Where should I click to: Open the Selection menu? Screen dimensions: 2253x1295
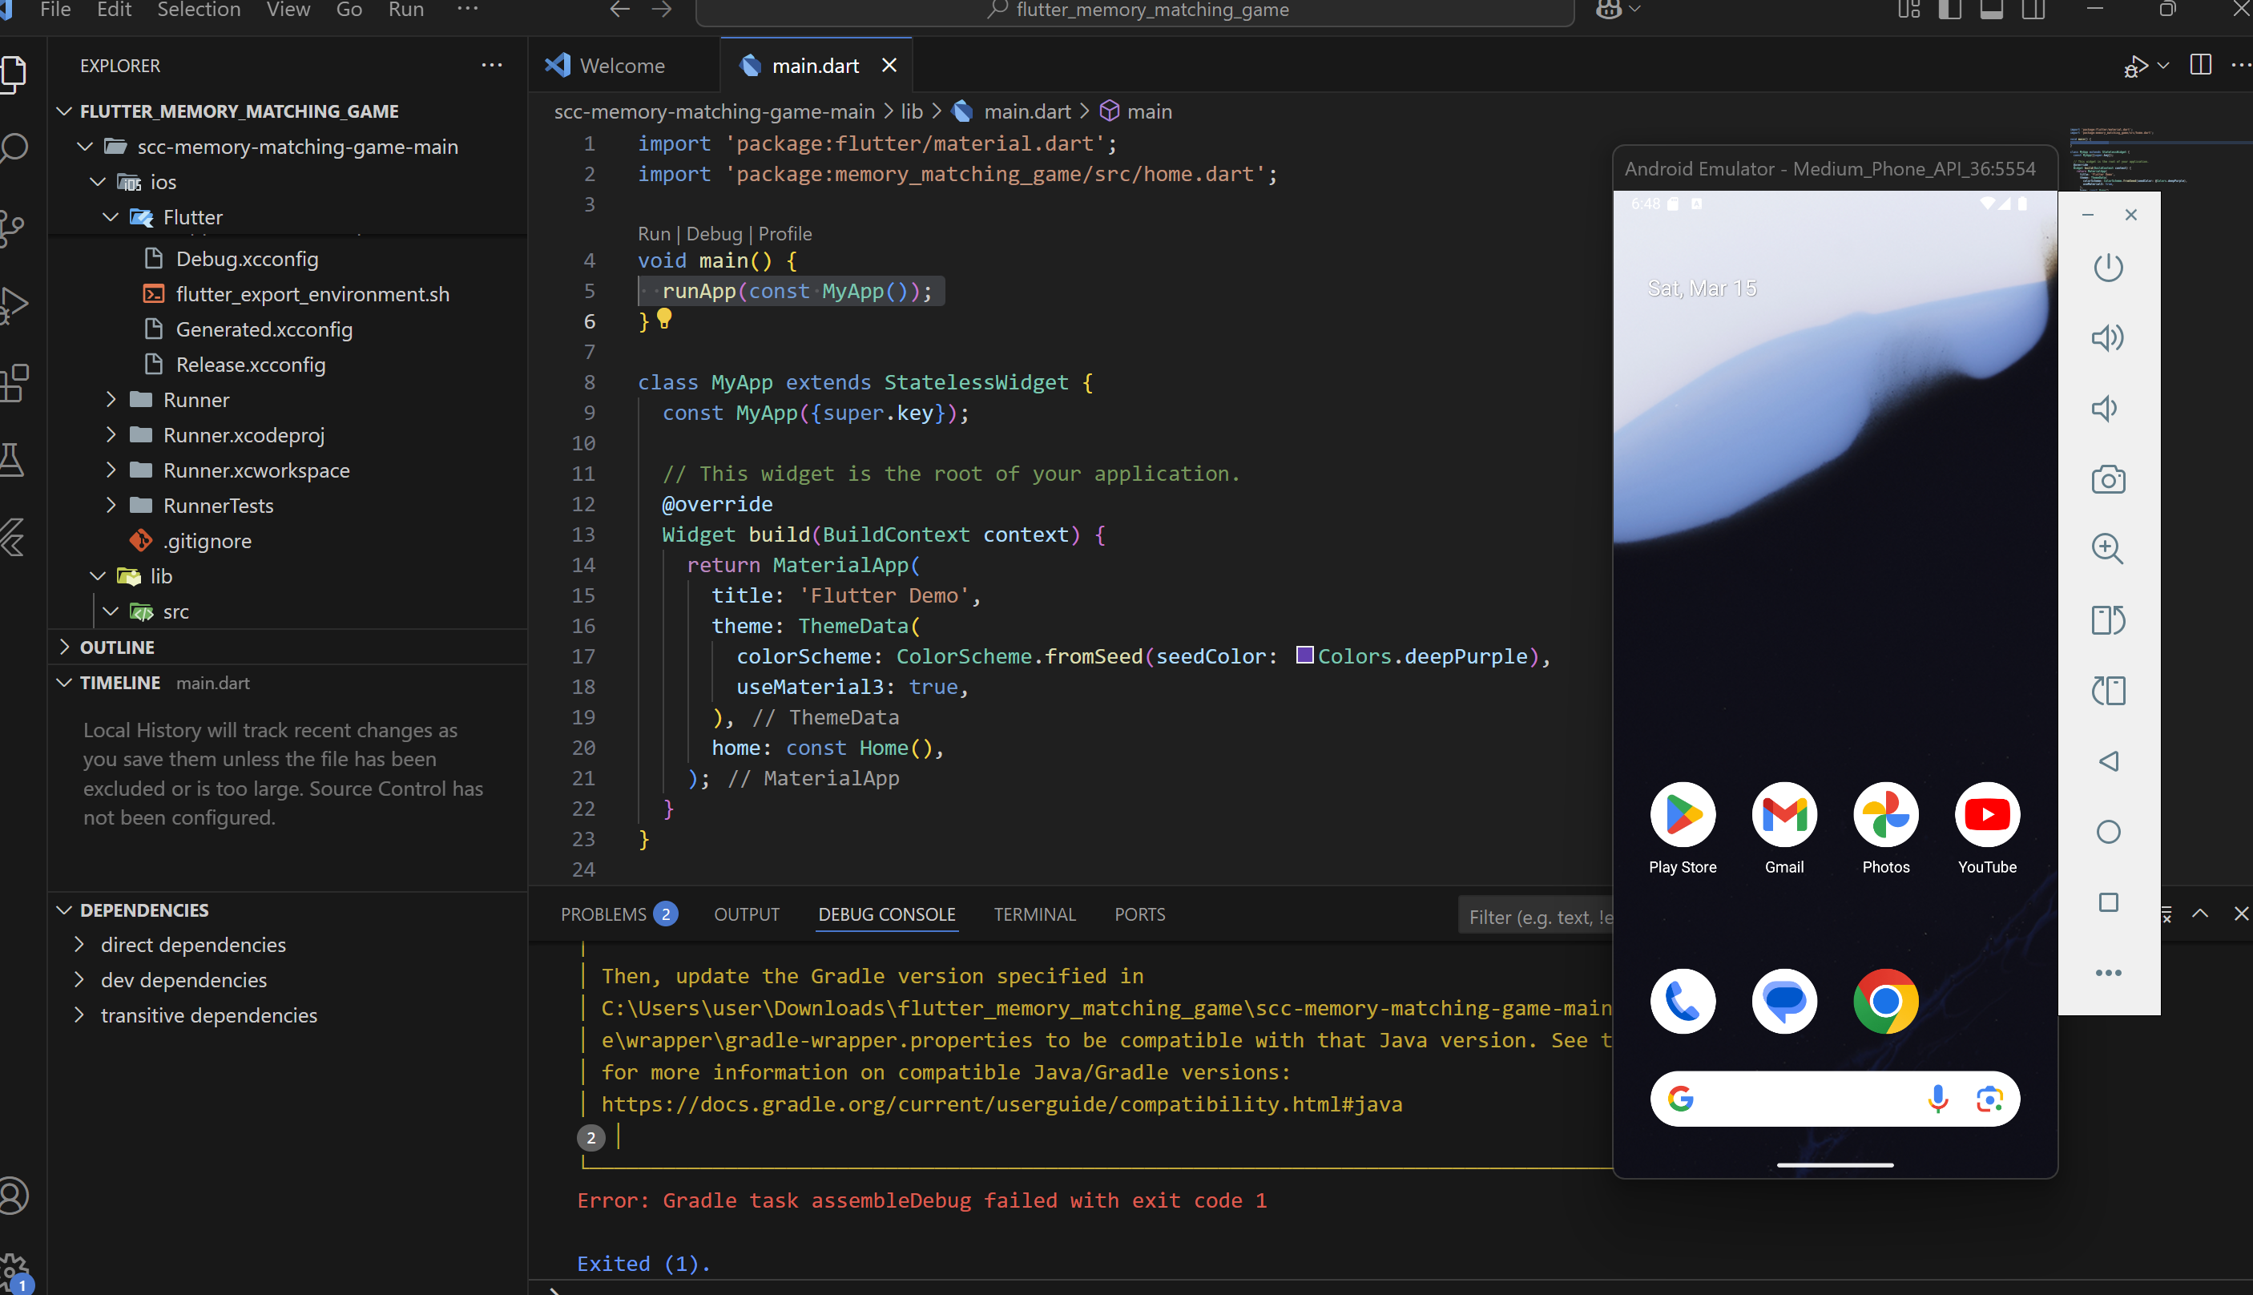[x=198, y=10]
